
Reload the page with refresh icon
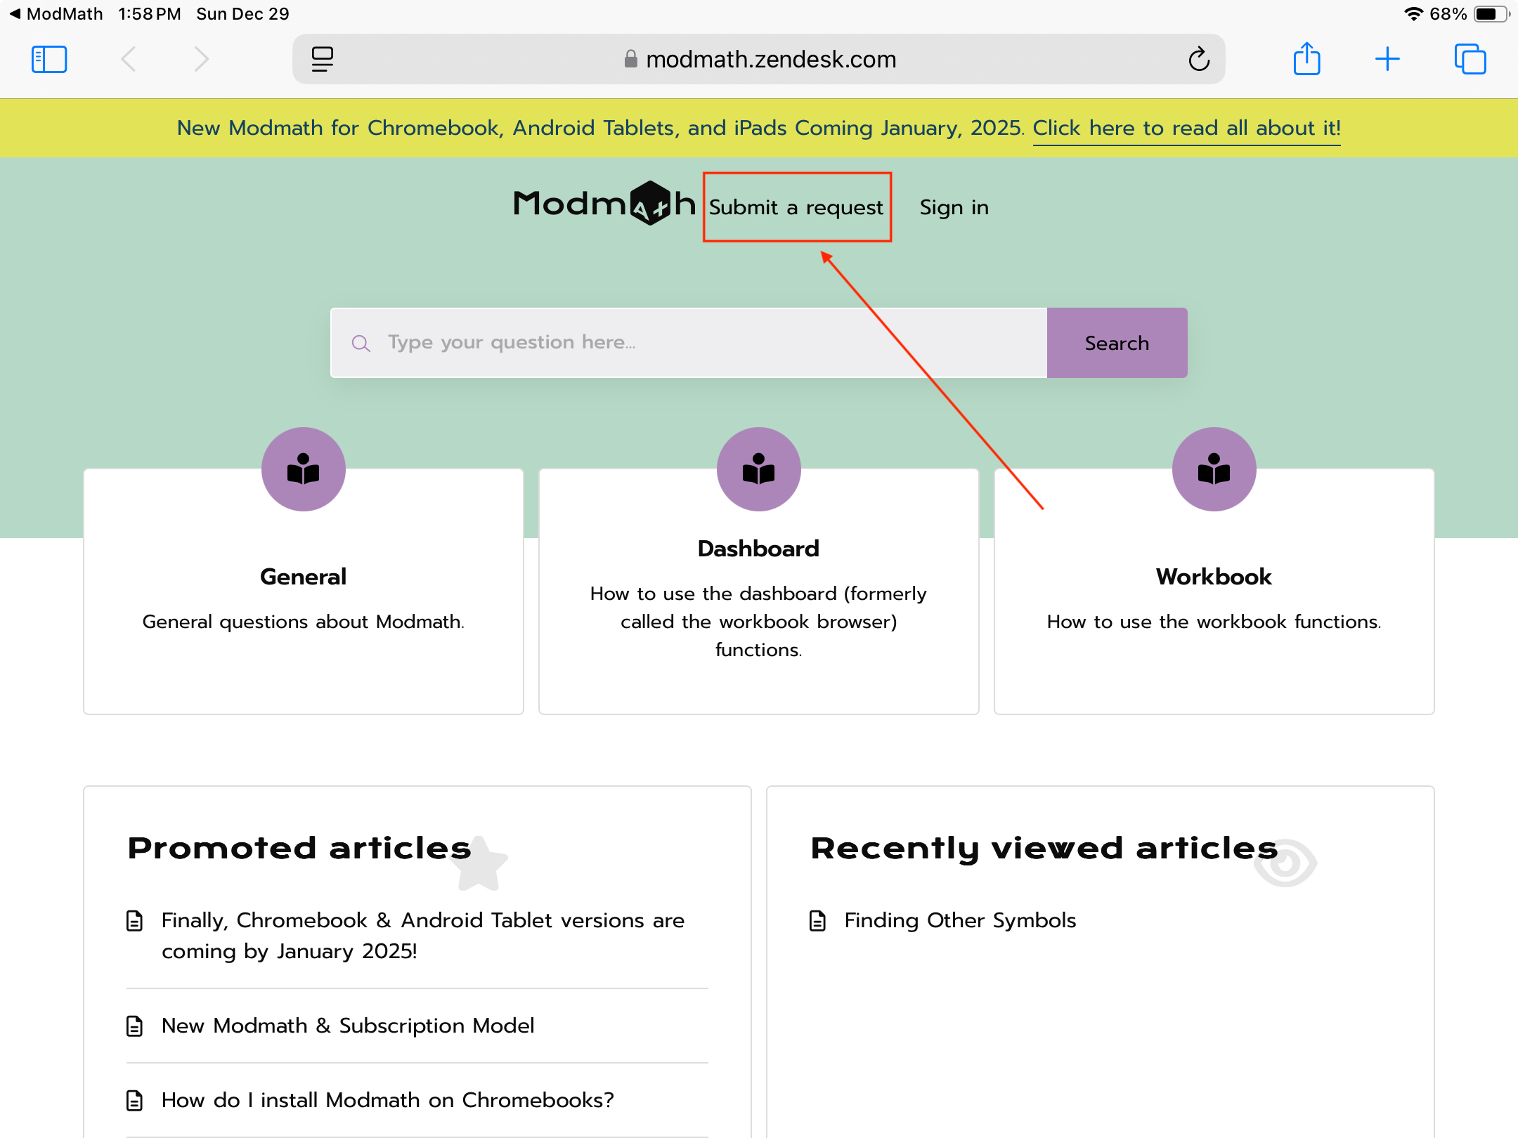pos(1199,60)
